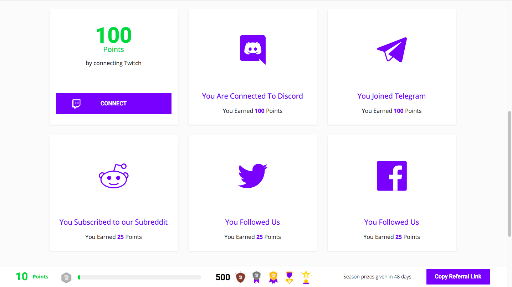Click the gray hexagon level badge
This screenshot has width=512, height=287.
[66, 277]
